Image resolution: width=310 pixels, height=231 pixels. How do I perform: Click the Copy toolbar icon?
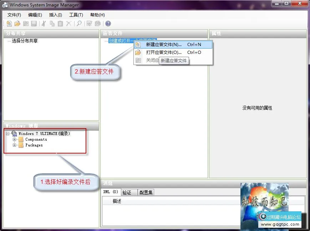point(51,24)
